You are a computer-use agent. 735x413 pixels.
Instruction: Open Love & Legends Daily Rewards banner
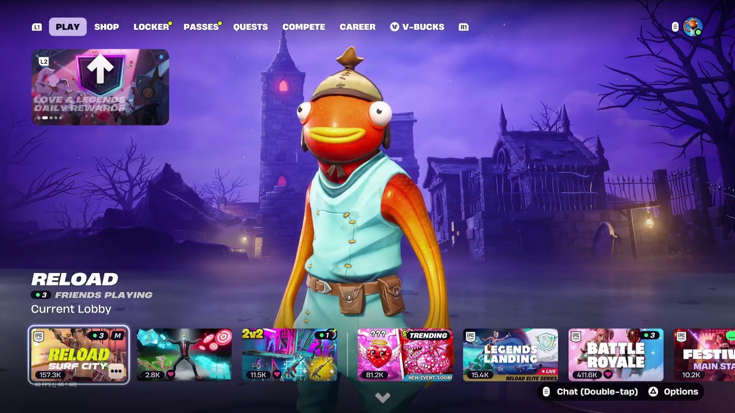(x=100, y=87)
